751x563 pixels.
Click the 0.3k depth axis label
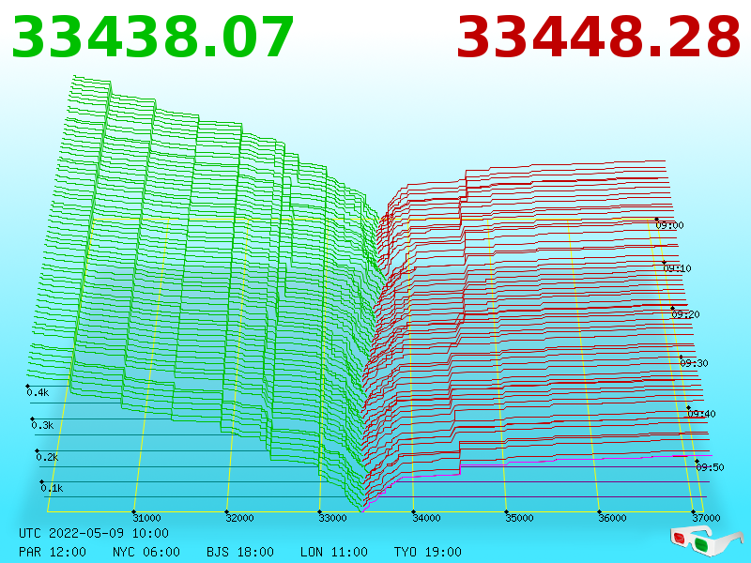[42, 425]
